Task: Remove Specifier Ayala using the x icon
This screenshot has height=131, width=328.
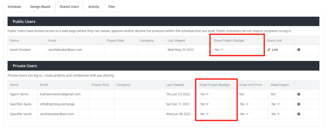Action: pos(299,104)
